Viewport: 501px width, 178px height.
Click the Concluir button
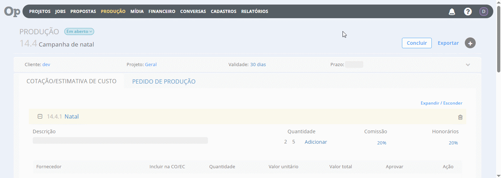pyautogui.click(x=417, y=43)
